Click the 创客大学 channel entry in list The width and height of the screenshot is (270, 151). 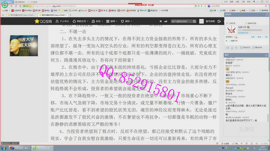point(234,41)
